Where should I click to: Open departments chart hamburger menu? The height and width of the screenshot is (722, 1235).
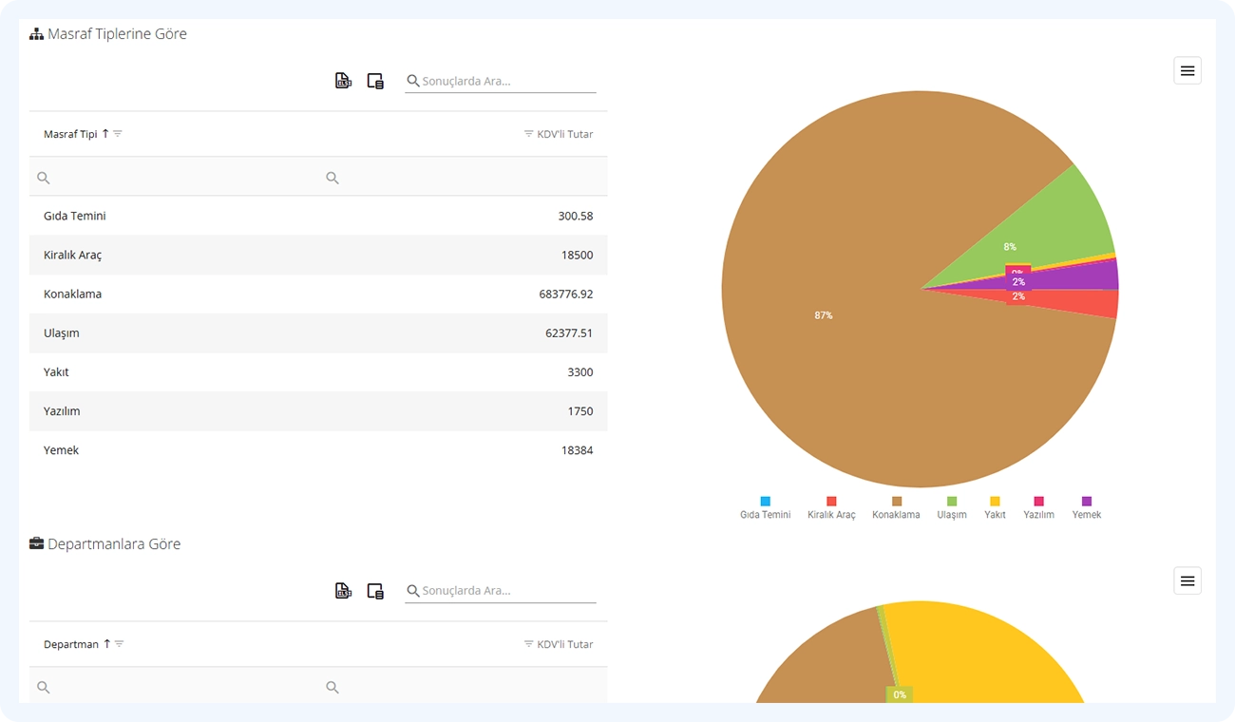(x=1187, y=580)
